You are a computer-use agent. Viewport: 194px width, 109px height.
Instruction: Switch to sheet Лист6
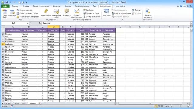click(x=16, y=104)
